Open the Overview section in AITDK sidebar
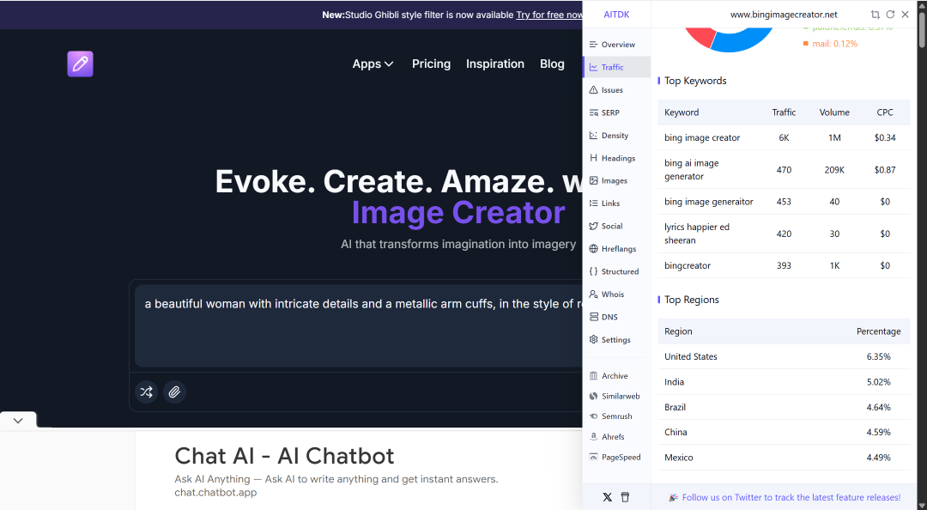Image resolution: width=927 pixels, height=510 pixels. point(616,45)
